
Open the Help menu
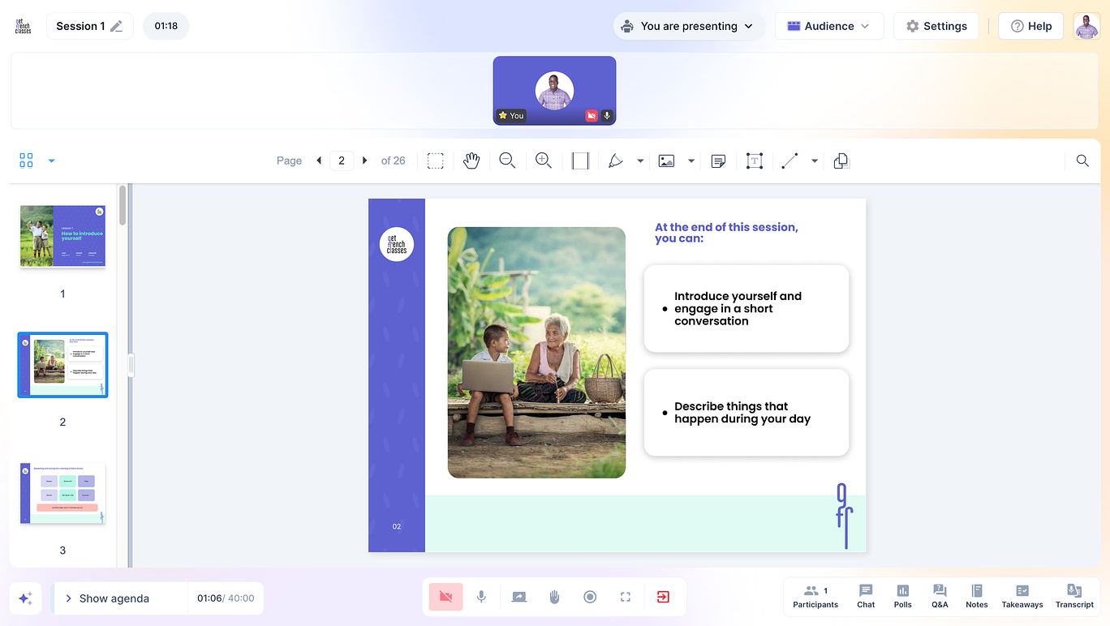pyautogui.click(x=1031, y=26)
